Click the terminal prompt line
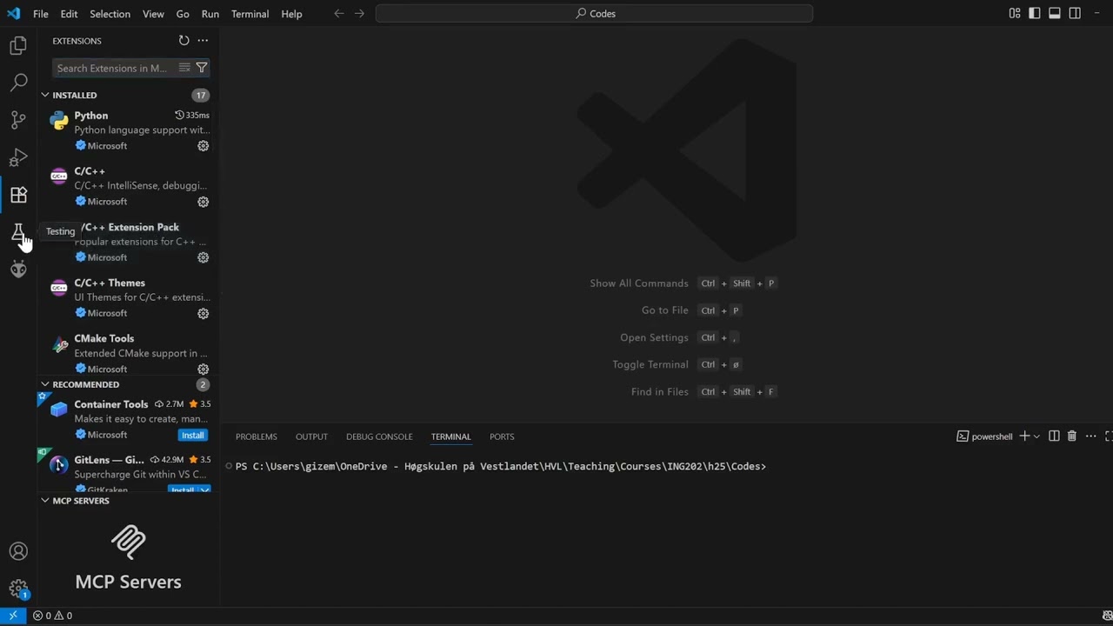The image size is (1113, 626). pos(501,467)
